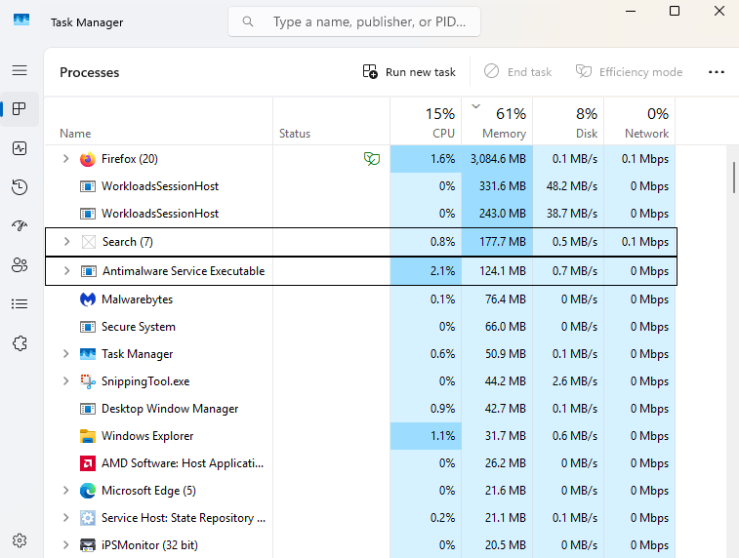Expand the Firefox (20) process group
The width and height of the screenshot is (739, 558).
[x=66, y=159]
